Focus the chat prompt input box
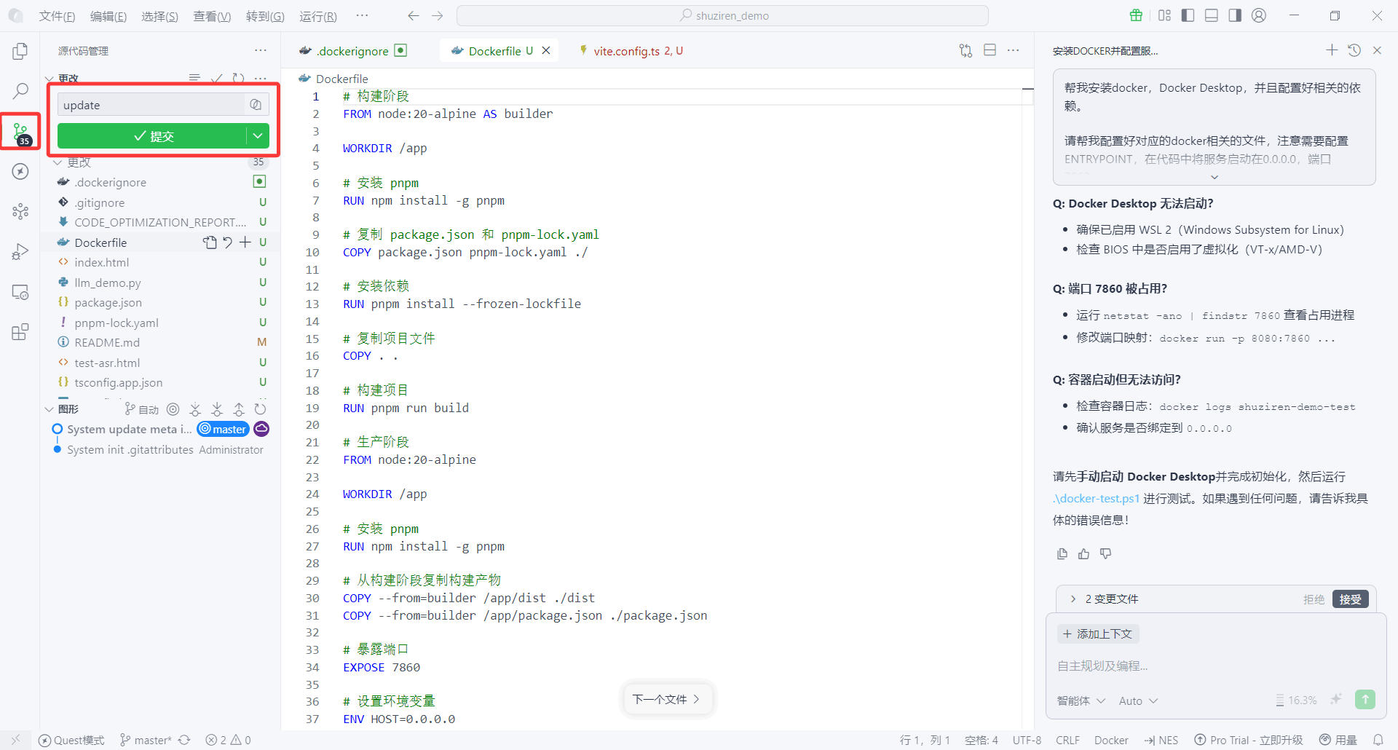 tap(1215, 666)
